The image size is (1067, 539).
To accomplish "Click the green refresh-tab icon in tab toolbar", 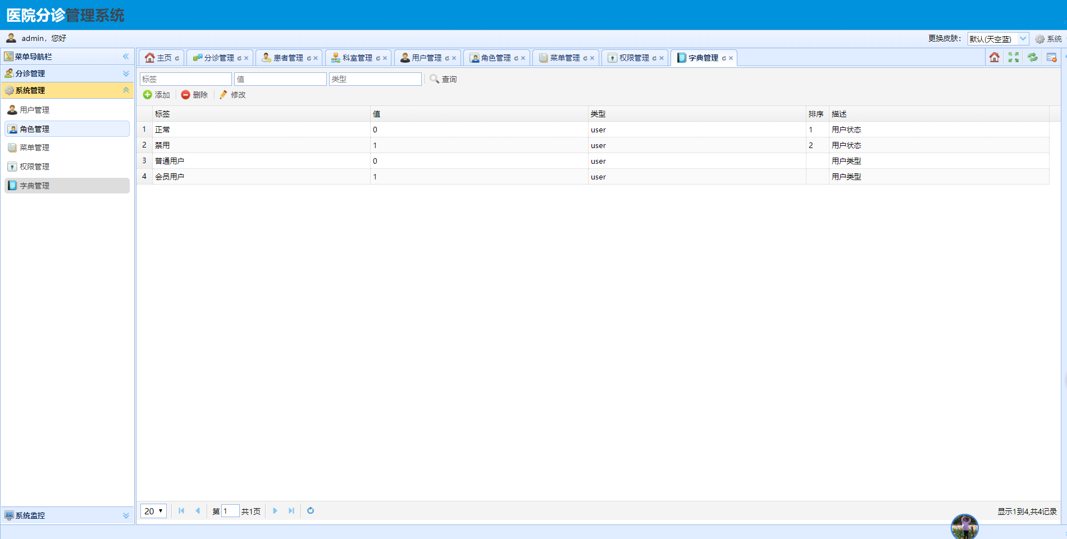I will tap(1033, 57).
